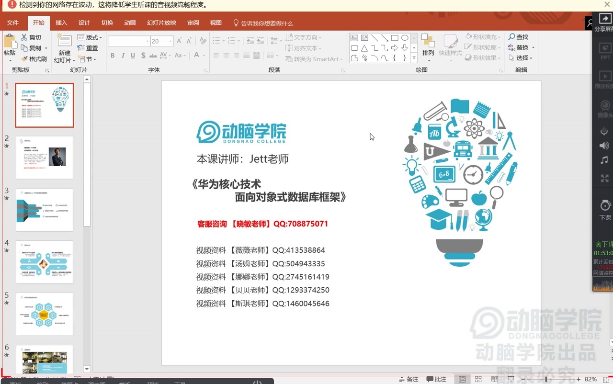The image size is (613, 384).
Task: Open the Font Color (A) dropdown arrow
Action: pyautogui.click(x=203, y=56)
